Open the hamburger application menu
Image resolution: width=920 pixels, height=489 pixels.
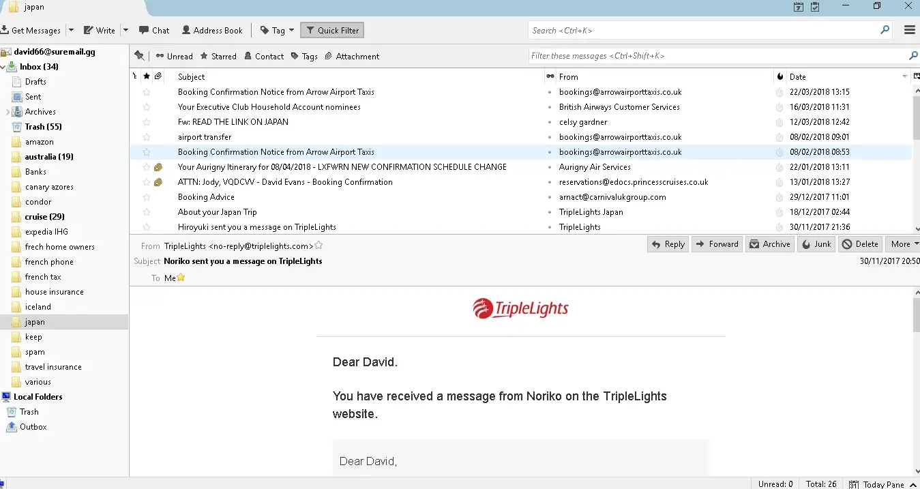(x=909, y=30)
